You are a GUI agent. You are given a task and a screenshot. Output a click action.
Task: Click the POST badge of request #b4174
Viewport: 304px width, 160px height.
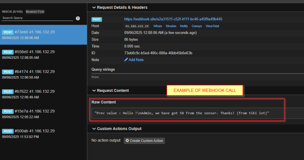(8, 72)
